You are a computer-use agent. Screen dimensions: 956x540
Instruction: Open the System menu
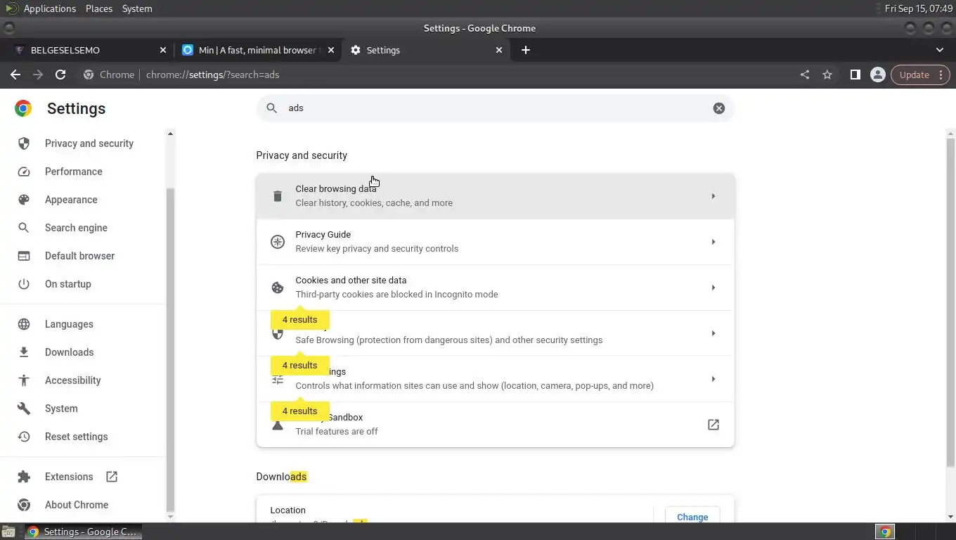click(137, 8)
